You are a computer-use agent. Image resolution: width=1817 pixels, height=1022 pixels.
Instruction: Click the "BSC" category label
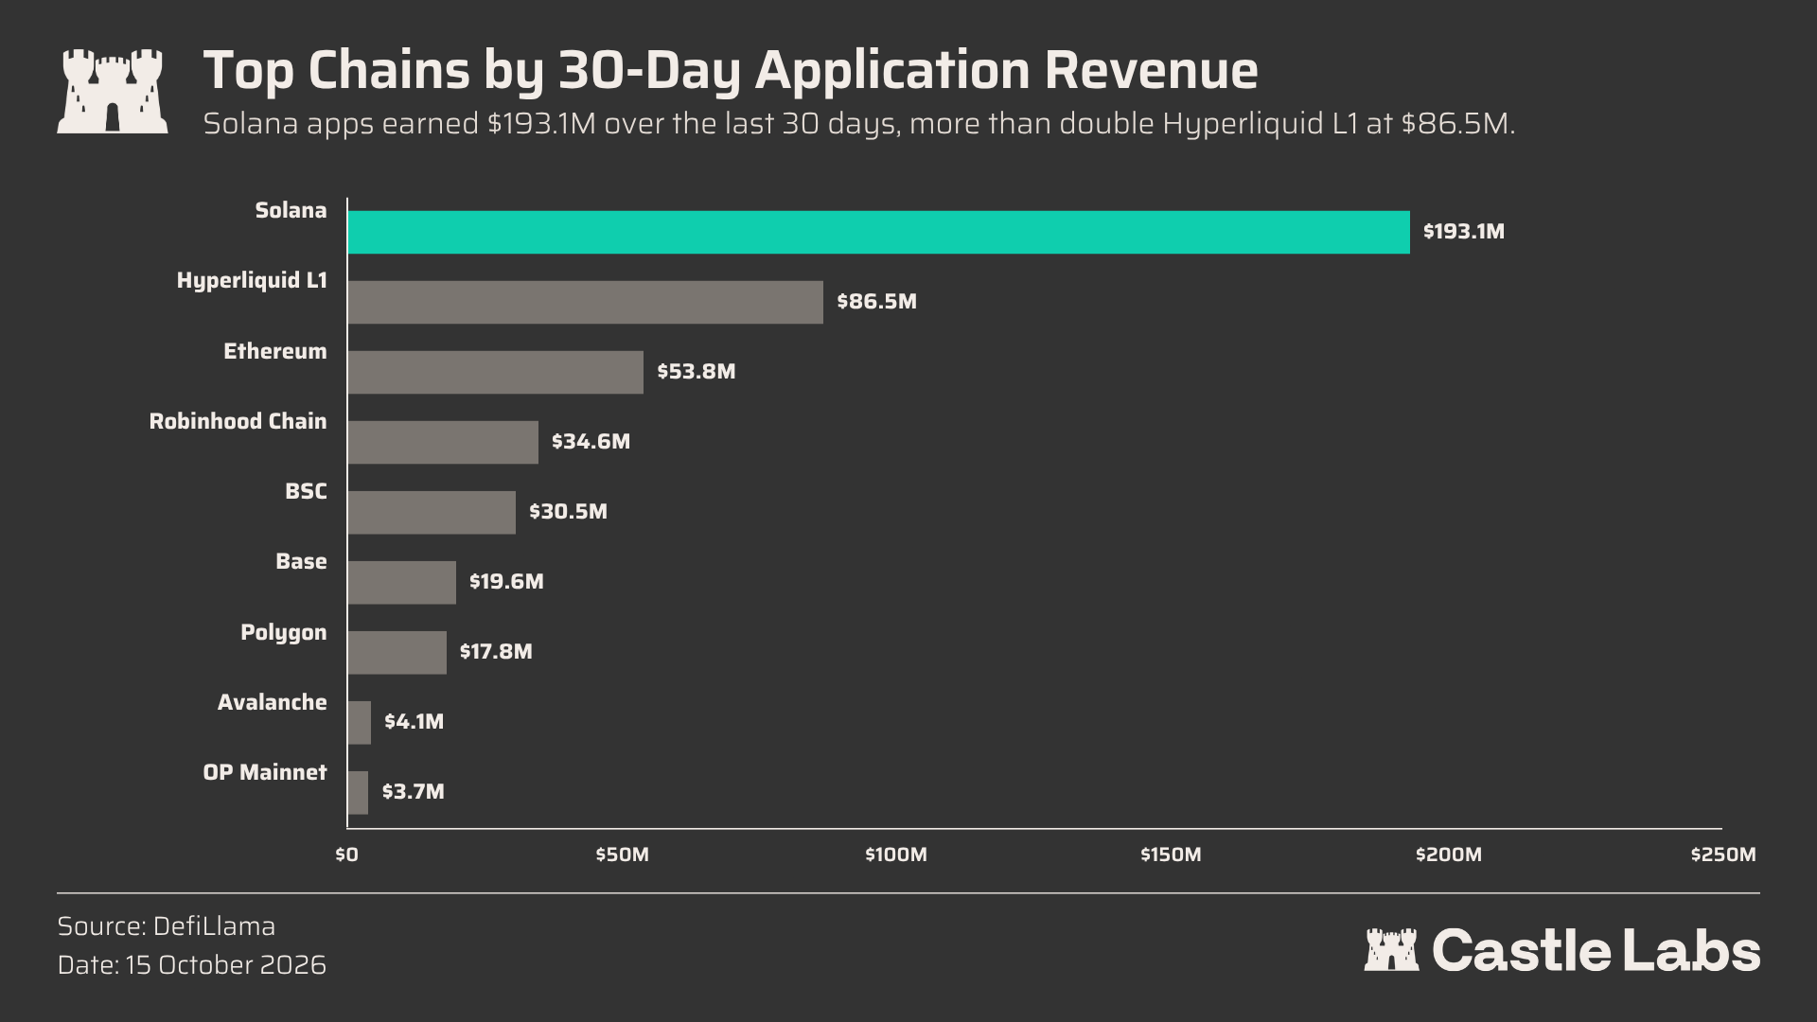[x=306, y=491]
